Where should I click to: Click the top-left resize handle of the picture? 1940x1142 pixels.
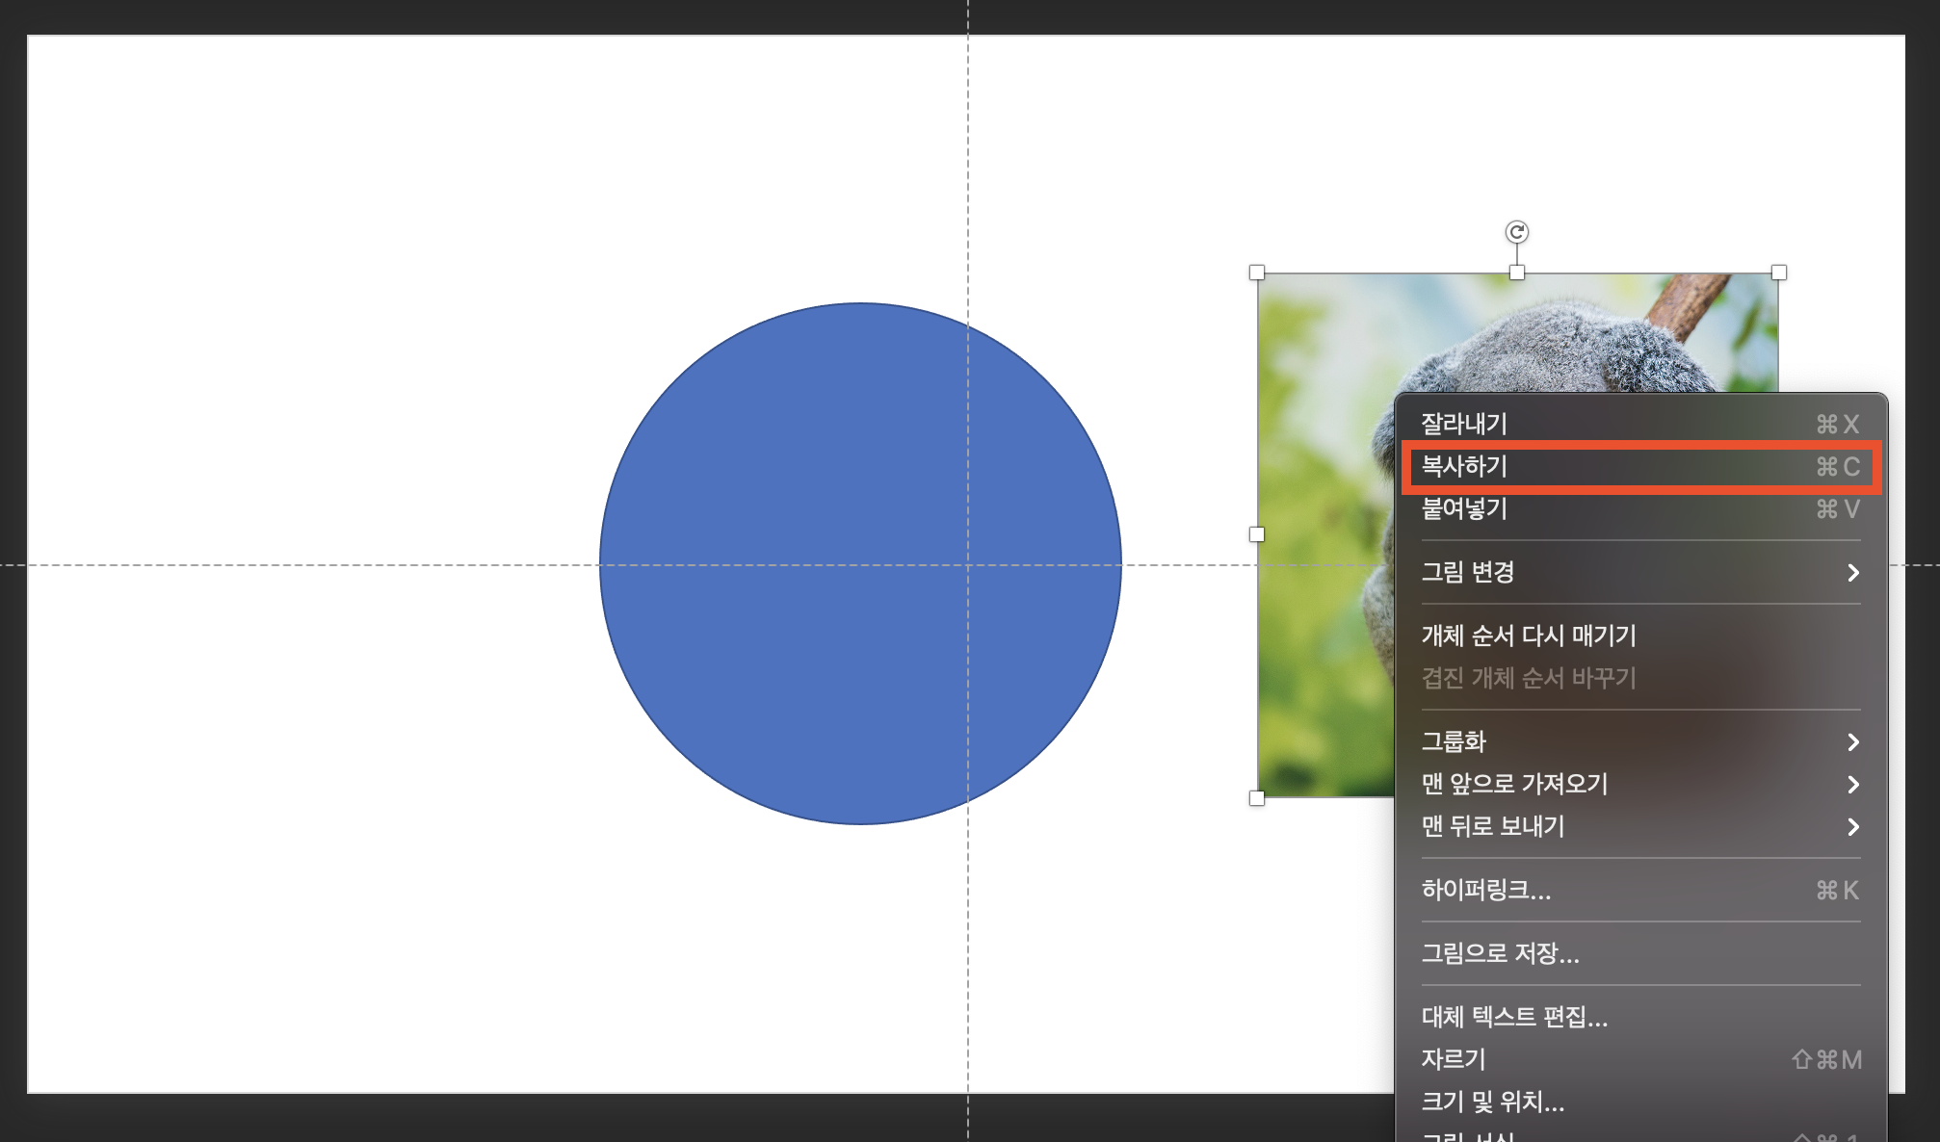click(1257, 273)
